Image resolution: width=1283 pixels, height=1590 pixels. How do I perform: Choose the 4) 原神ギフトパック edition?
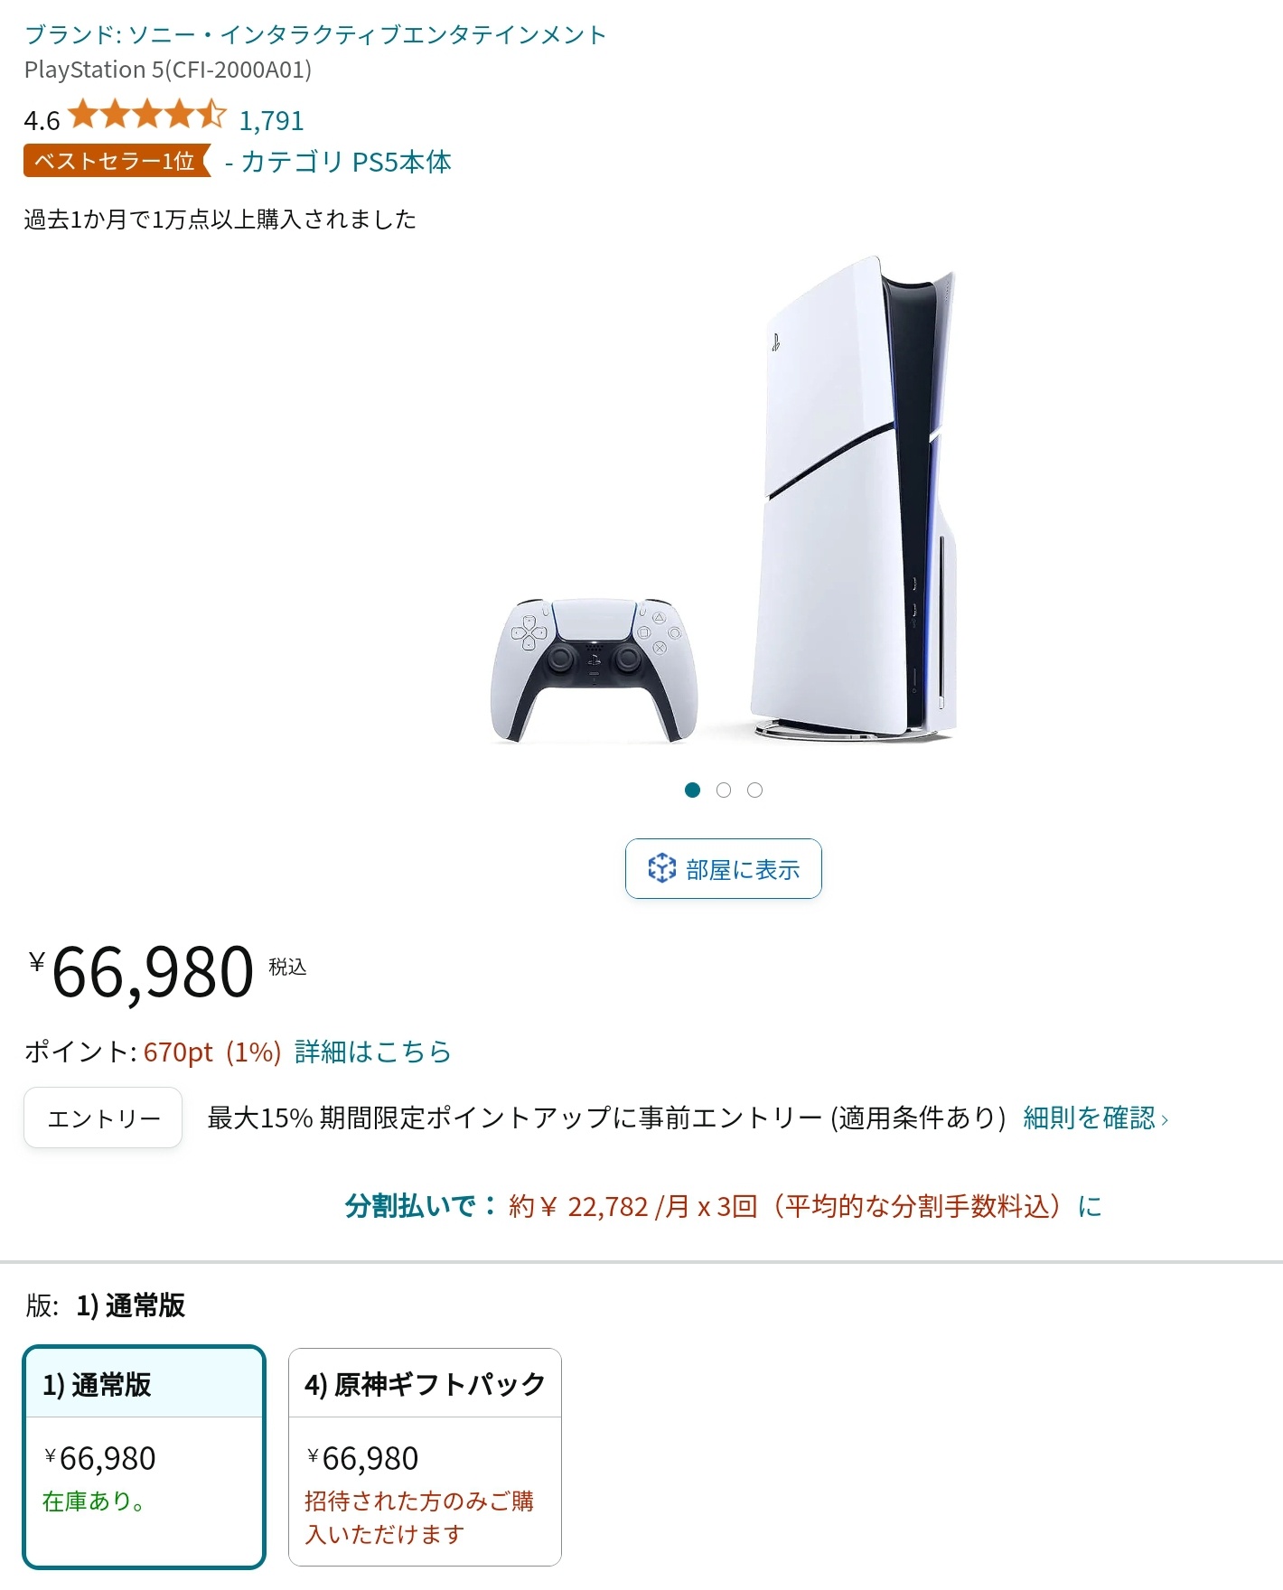point(425,1456)
